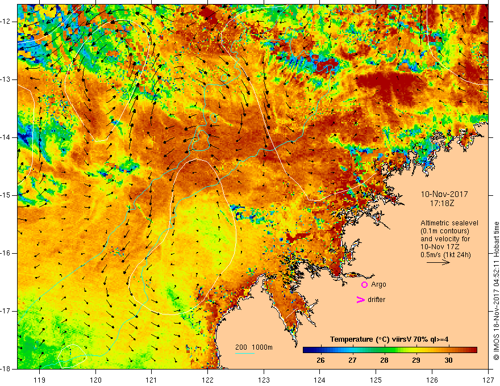The height and width of the screenshot is (386, 500).
Task: Click the 'drifter' legend label
Action: [376, 300]
